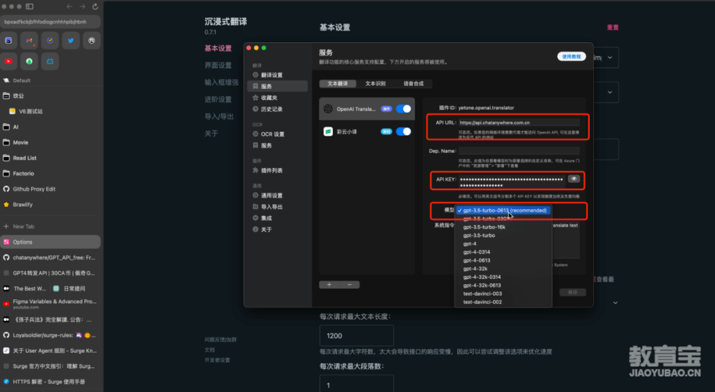
Task: Open the green circle pinned tab
Action: (29, 61)
